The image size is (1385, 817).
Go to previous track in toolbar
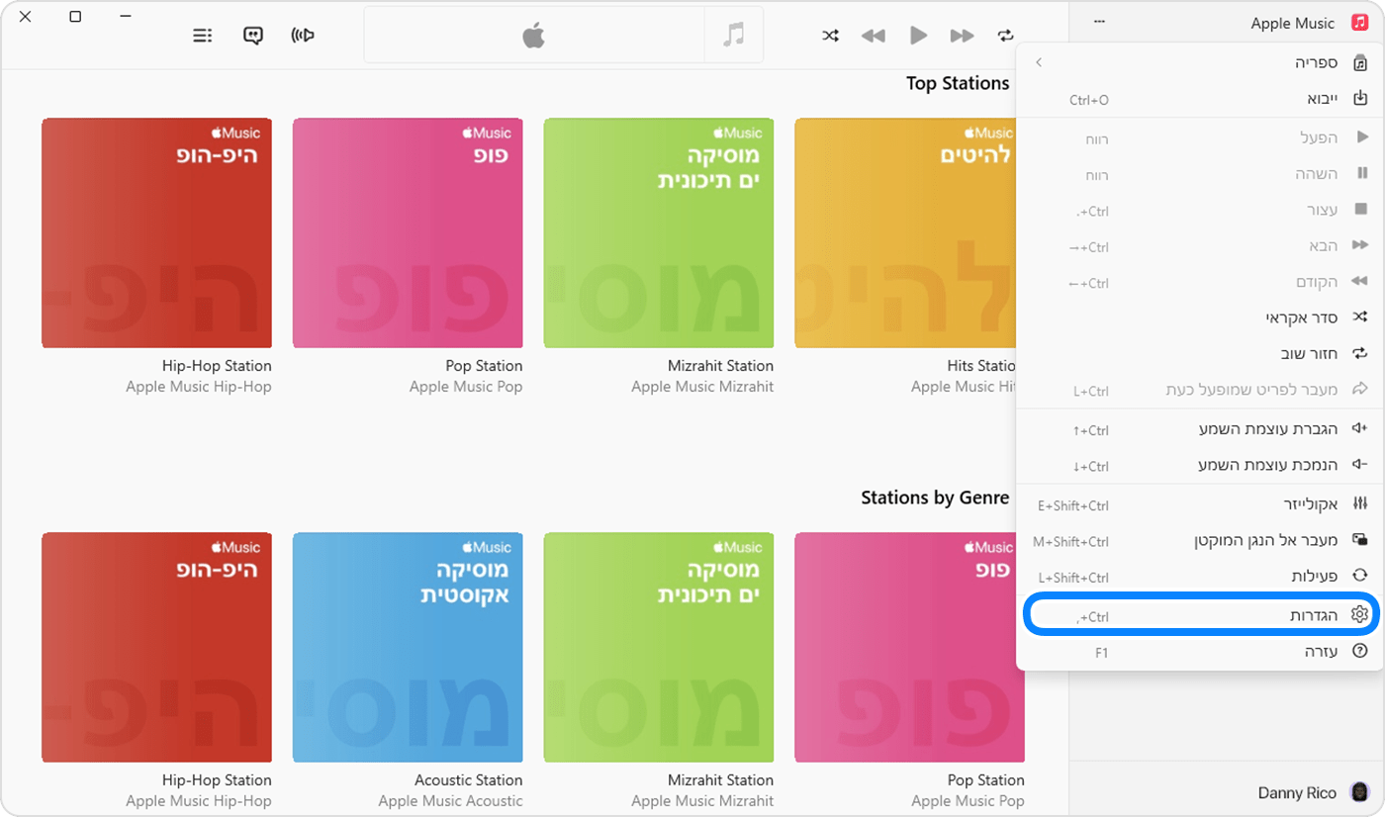coord(873,36)
